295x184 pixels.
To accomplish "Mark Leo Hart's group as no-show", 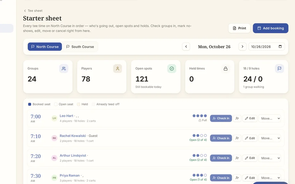I will coord(237,118).
